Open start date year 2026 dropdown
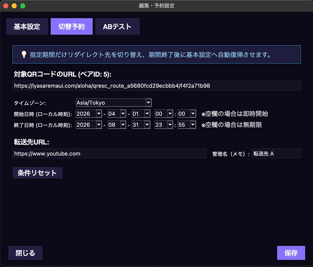 click(89, 114)
